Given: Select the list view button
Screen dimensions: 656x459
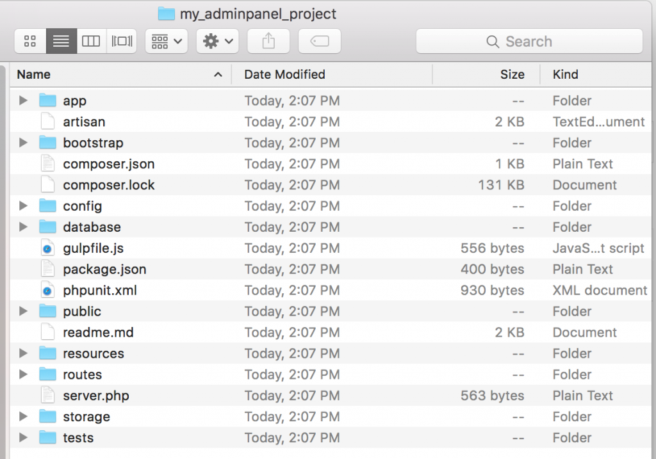Looking at the screenshot, I should click(x=61, y=41).
